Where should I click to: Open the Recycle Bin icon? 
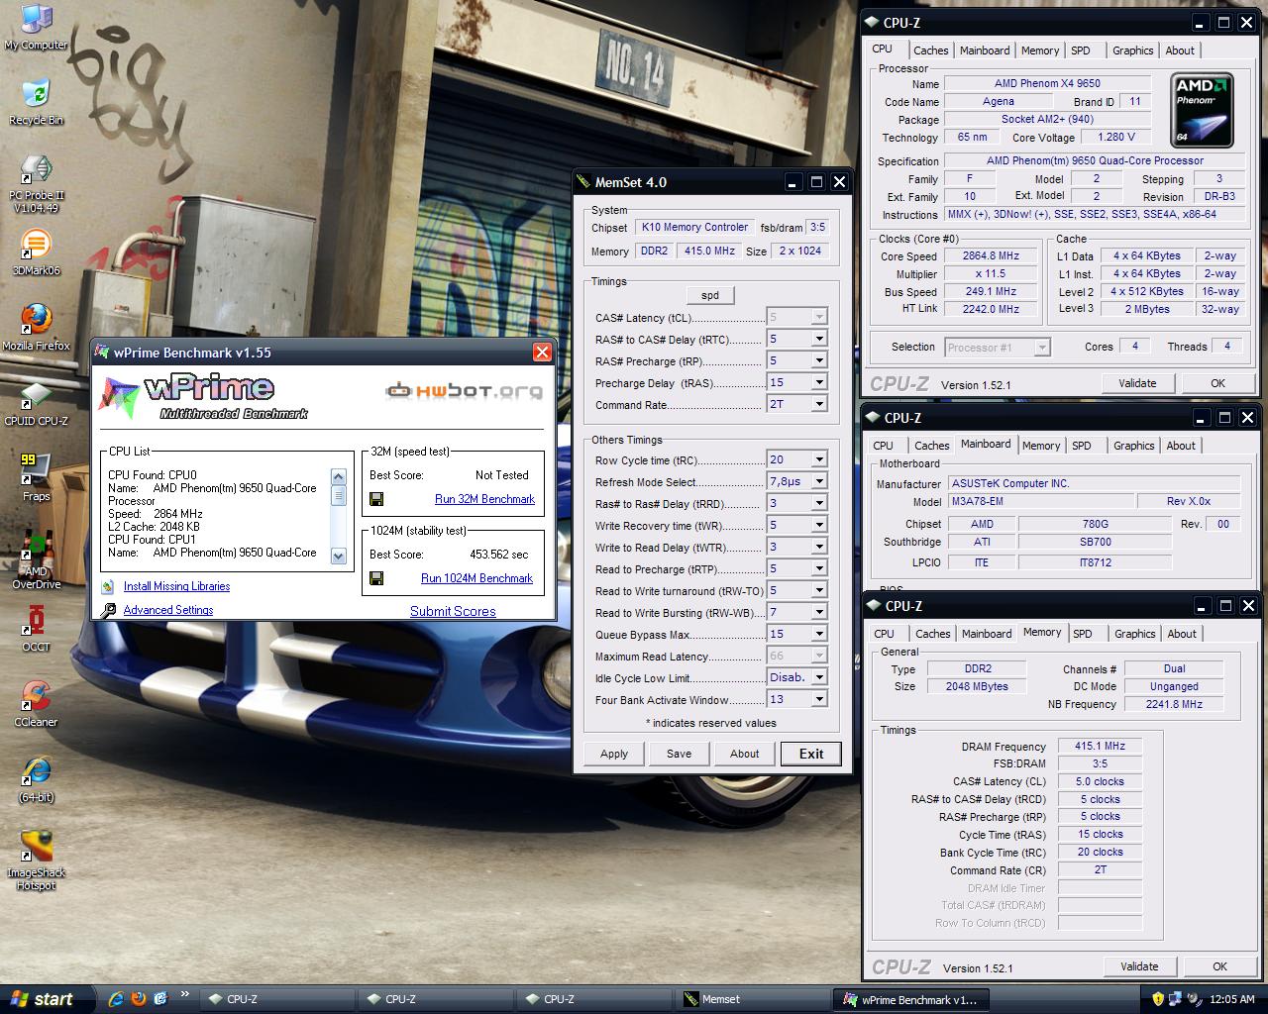point(36,102)
